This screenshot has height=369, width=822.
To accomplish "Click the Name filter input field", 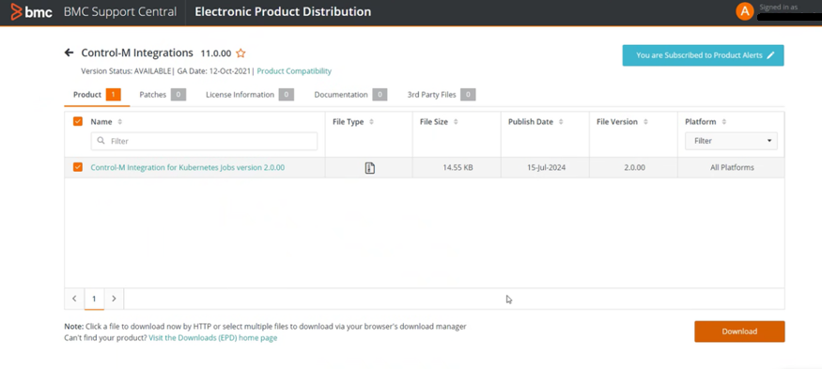I will 204,141.
